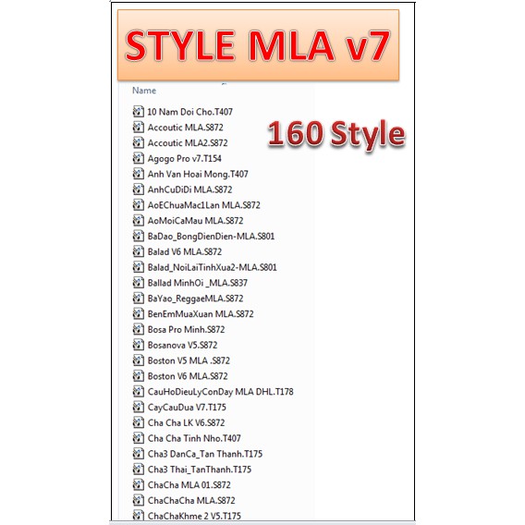Select file name Balad_NoiLaiTinhXua2-MLA.S801
525x525 pixels.
[213, 267]
